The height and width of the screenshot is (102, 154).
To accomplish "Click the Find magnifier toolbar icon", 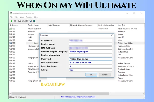I will [30, 21].
